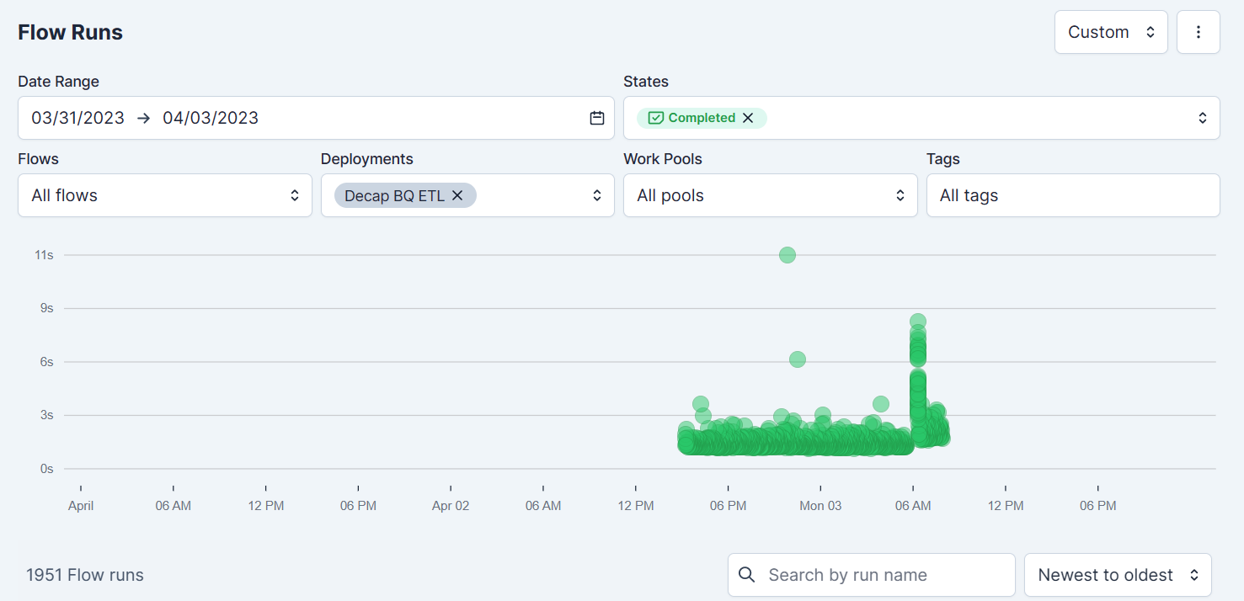
Task: Click the topmost dot in the 06 AM spike
Action: [x=918, y=321]
